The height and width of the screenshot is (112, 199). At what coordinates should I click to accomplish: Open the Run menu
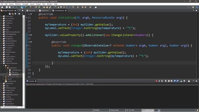click(44, 4)
